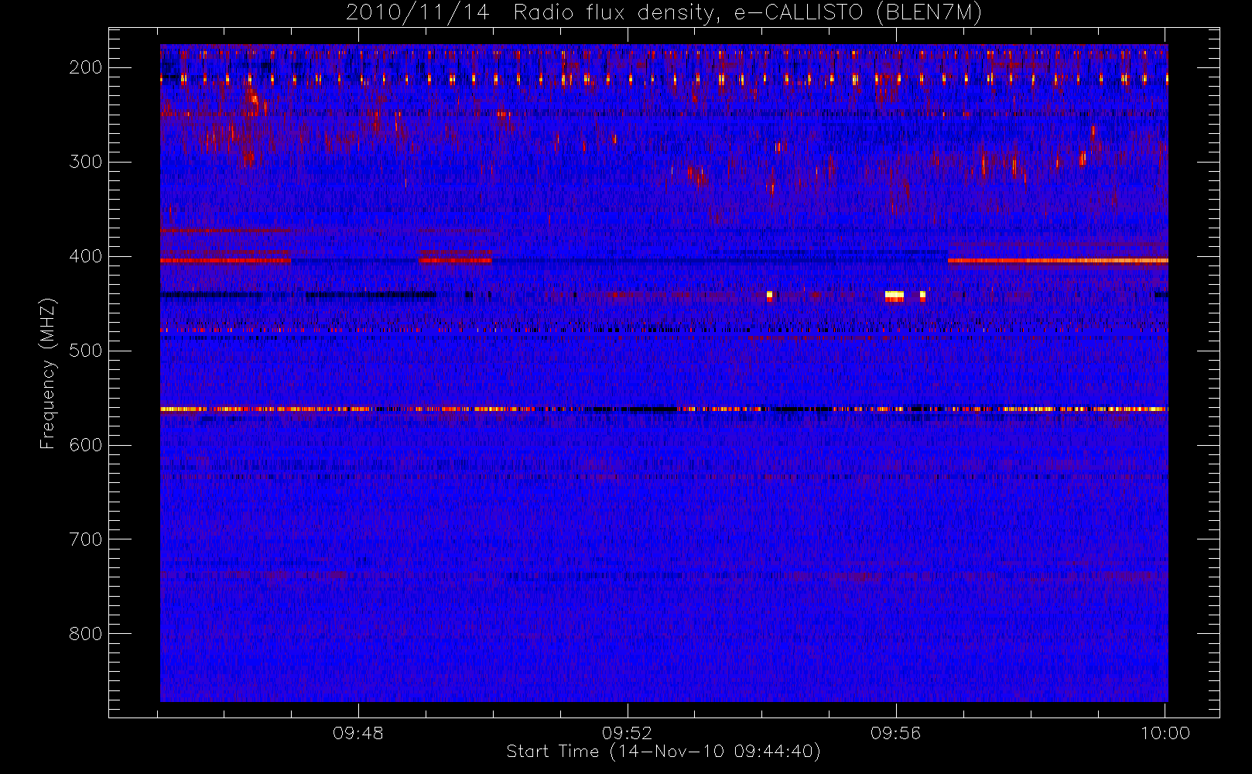The image size is (1252, 774).
Task: Click the 700 frequency tick label
Action: pos(86,539)
